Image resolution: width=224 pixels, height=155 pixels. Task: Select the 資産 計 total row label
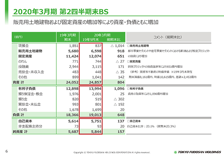18,82
